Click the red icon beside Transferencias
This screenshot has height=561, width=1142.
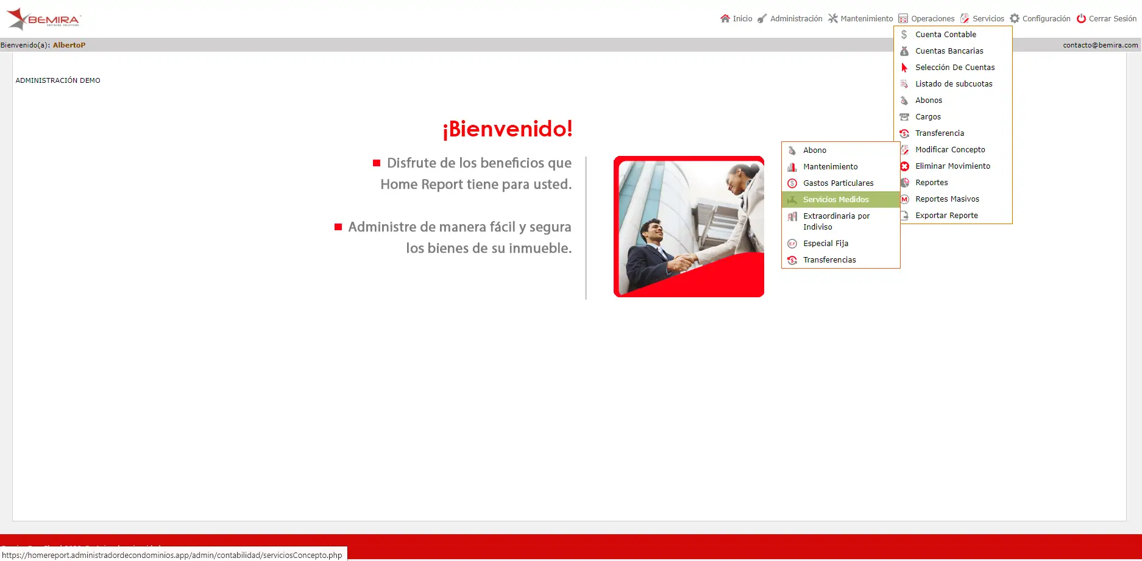[792, 260]
